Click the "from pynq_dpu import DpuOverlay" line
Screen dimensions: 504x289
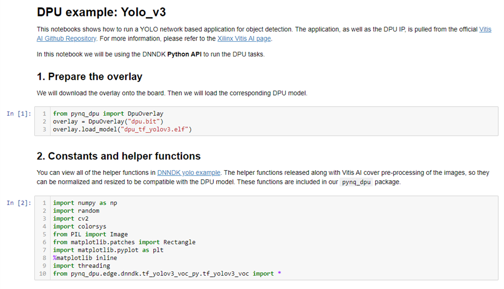(x=108, y=114)
